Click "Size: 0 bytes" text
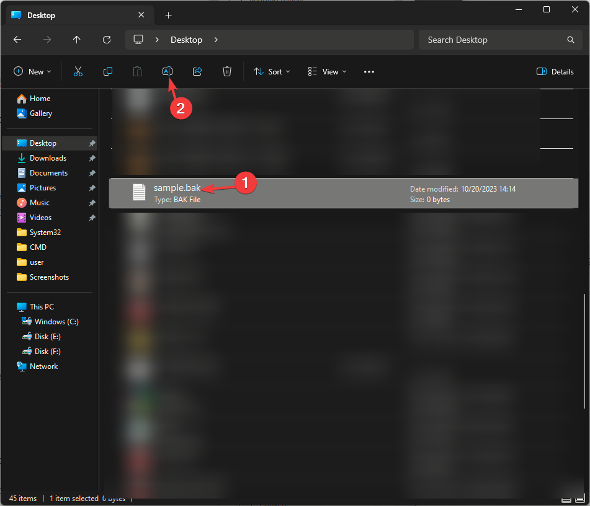 (430, 200)
